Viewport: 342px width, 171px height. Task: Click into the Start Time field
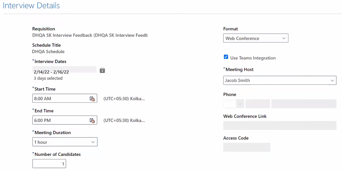(x=60, y=99)
